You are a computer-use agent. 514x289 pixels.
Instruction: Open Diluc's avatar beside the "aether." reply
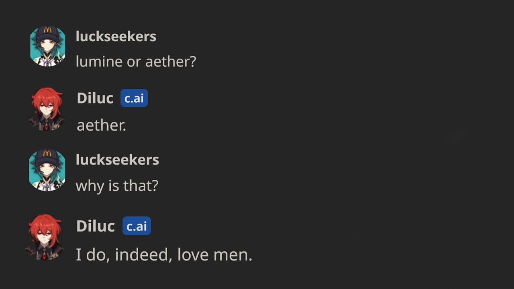click(x=47, y=109)
